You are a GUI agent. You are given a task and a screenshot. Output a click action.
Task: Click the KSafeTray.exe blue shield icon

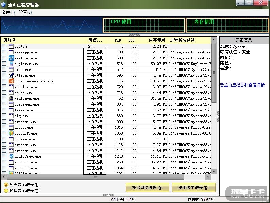pyautogui.click(x=11, y=156)
